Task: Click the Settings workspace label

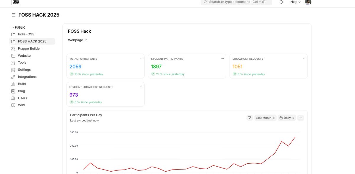Action: point(24,70)
